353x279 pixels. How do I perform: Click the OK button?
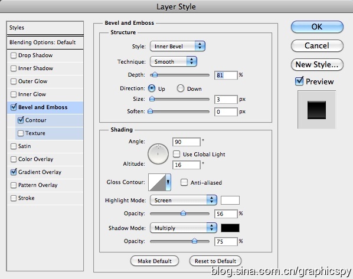[x=317, y=27]
